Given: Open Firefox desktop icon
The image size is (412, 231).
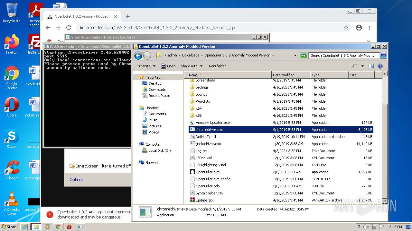Looking at the screenshot, I should pyautogui.click(x=12, y=44).
